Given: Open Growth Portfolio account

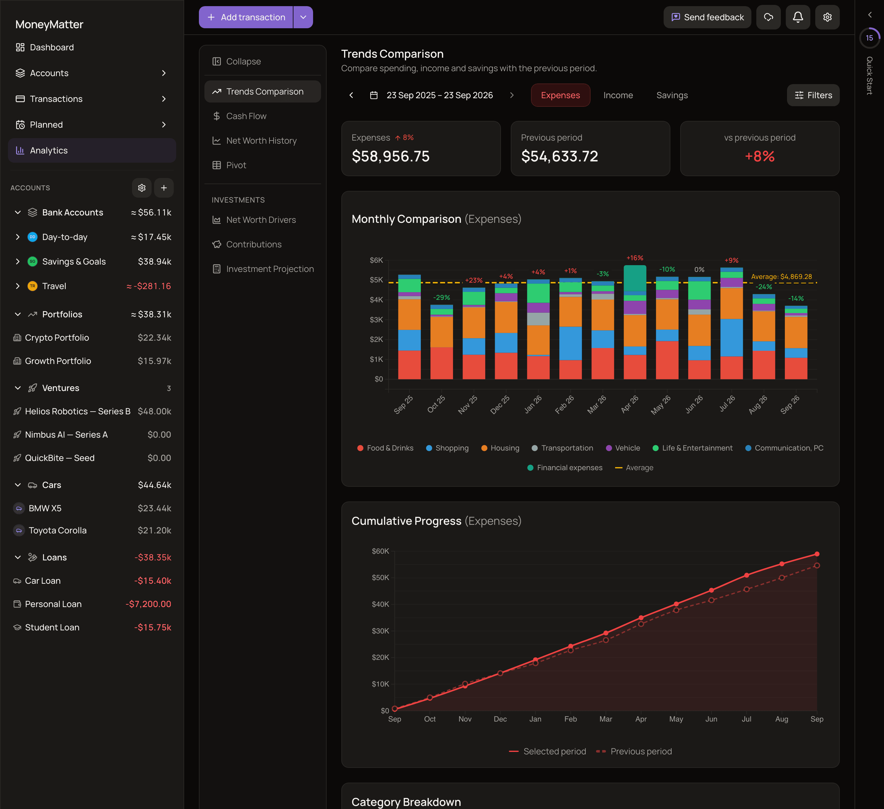Looking at the screenshot, I should point(92,361).
